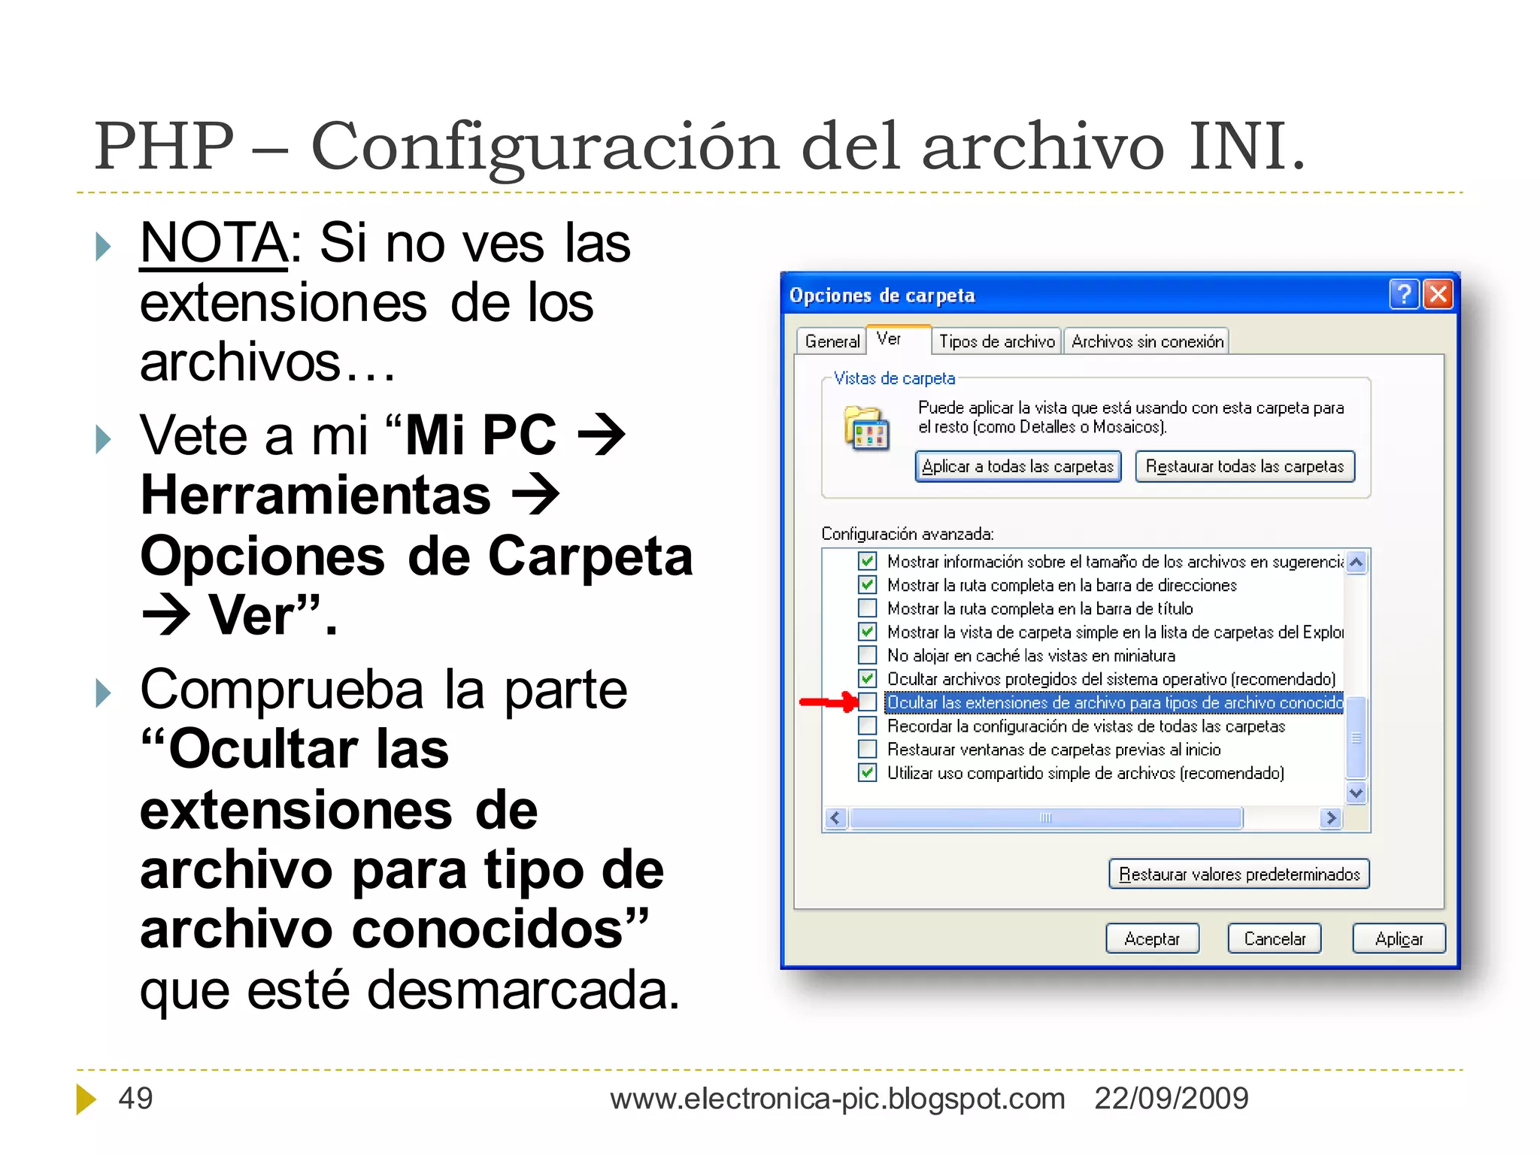
Task: Uncheck ruta completa en barra de direcciones
Action: click(867, 584)
